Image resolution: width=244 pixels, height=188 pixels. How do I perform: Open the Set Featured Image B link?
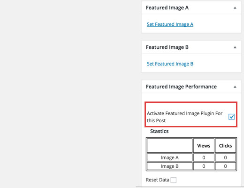click(x=170, y=64)
